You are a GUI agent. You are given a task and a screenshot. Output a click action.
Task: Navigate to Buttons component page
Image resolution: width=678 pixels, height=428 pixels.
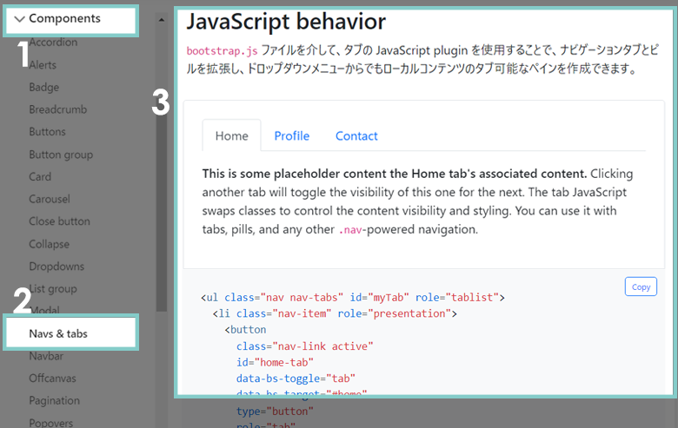coord(47,132)
